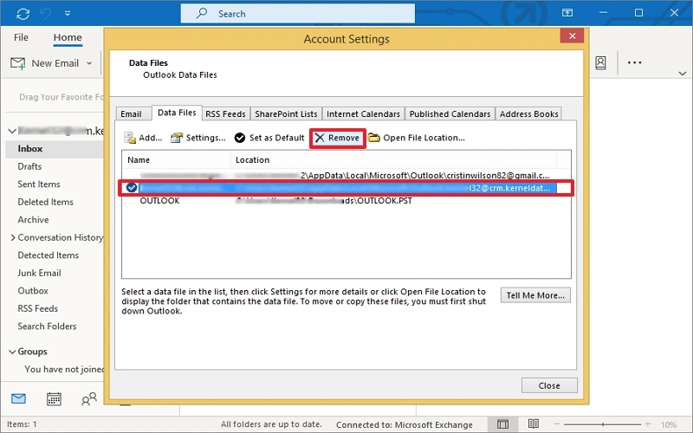This screenshot has height=433, width=693.
Task: Remove the selected data file
Action: (337, 138)
